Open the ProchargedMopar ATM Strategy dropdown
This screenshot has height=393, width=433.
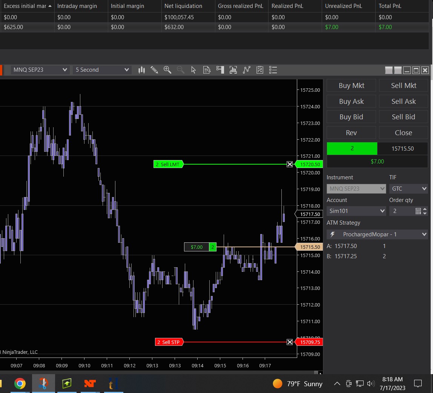[377, 234]
